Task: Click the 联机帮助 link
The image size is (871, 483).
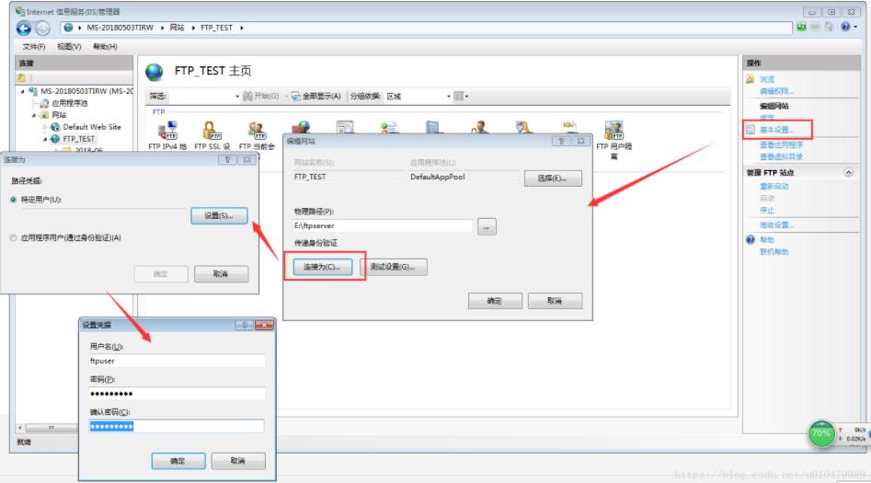Action: tap(774, 252)
